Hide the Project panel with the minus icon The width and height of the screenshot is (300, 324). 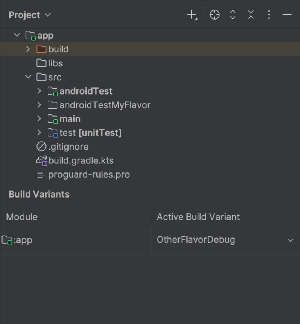(287, 15)
